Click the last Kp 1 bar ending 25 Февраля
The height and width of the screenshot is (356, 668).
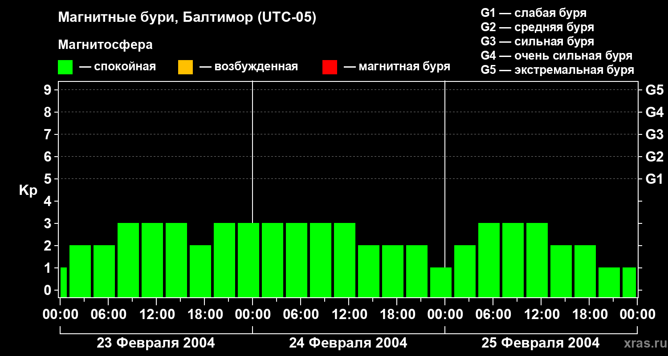[629, 282]
